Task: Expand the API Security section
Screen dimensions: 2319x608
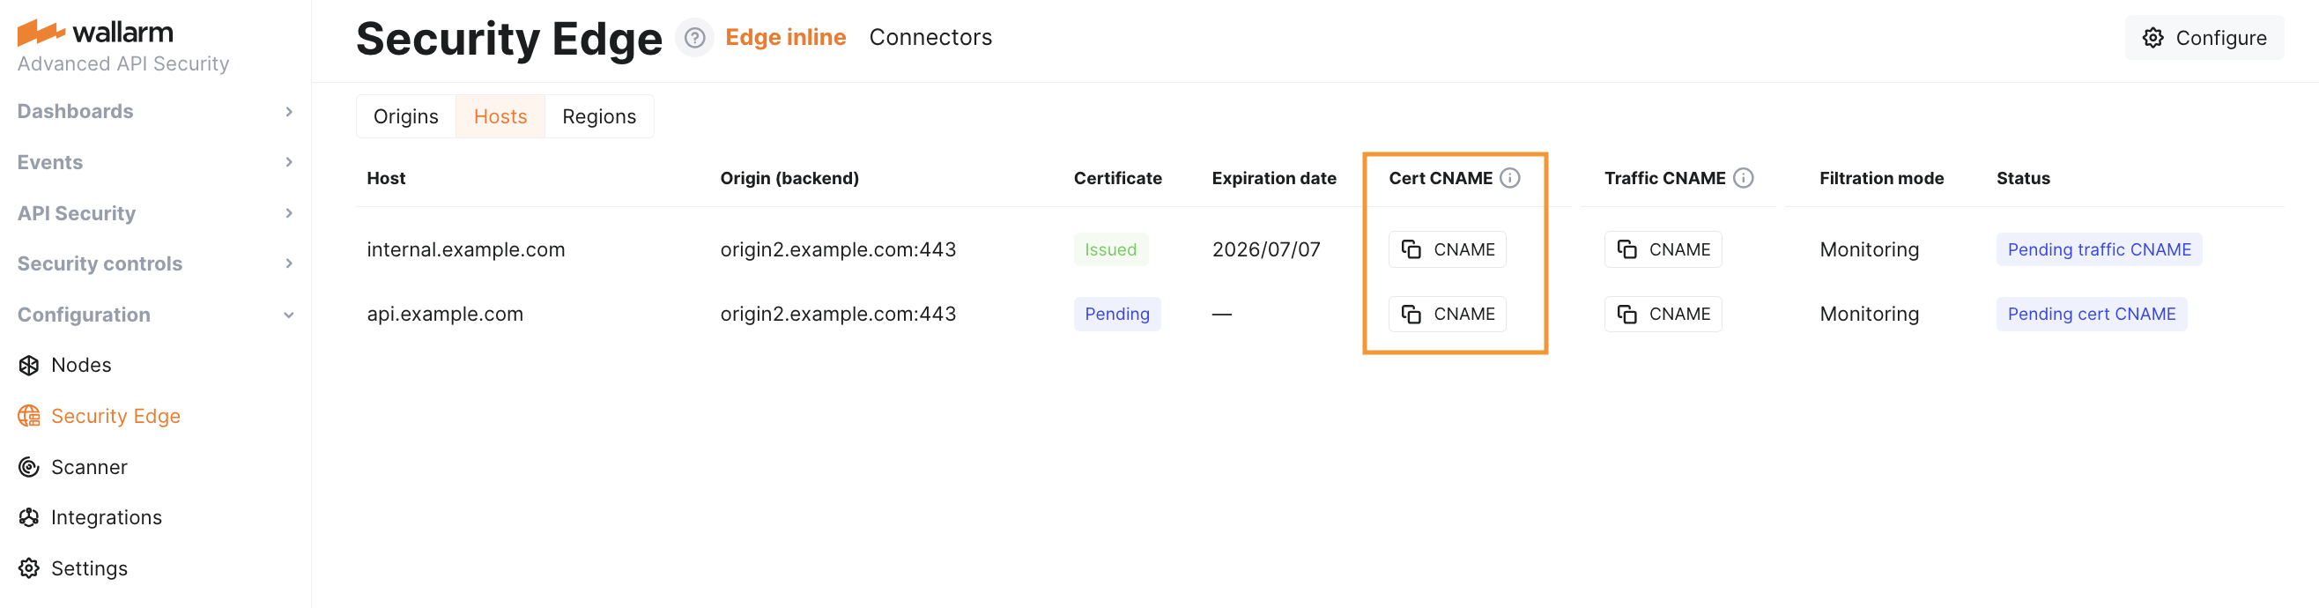Action: point(155,213)
